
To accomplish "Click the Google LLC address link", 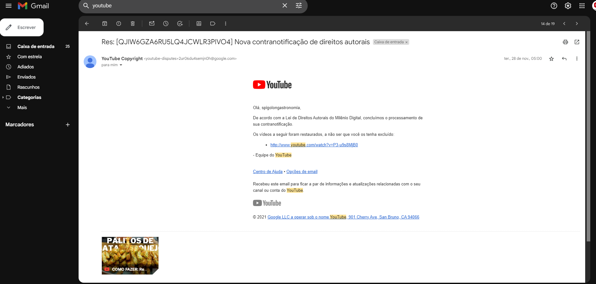I will pyautogui.click(x=343, y=217).
